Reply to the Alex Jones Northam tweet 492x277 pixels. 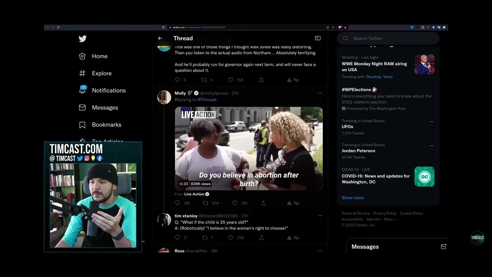[177, 80]
